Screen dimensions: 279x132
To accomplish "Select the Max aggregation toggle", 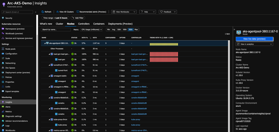I will 136,29.
